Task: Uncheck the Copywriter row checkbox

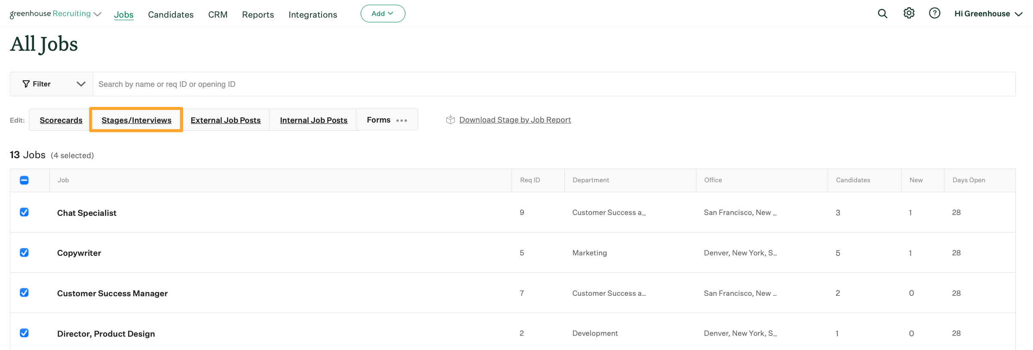Action: (x=24, y=252)
